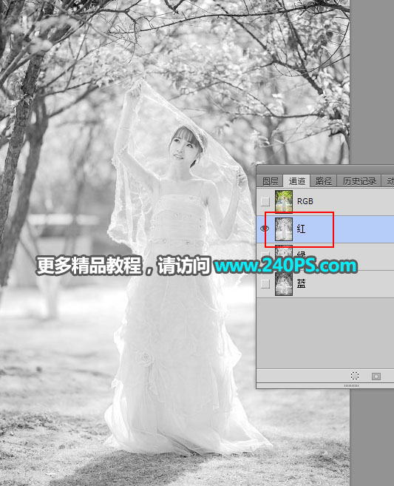Click the 红 channel thumbnail
Viewport: 394px width, 486px height.
pyautogui.click(x=284, y=229)
